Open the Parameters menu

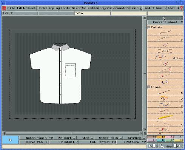(x=120, y=8)
